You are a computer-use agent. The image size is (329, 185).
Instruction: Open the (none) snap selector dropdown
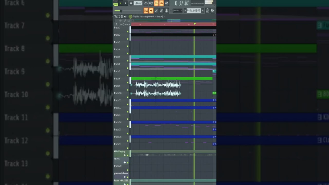coord(177,11)
